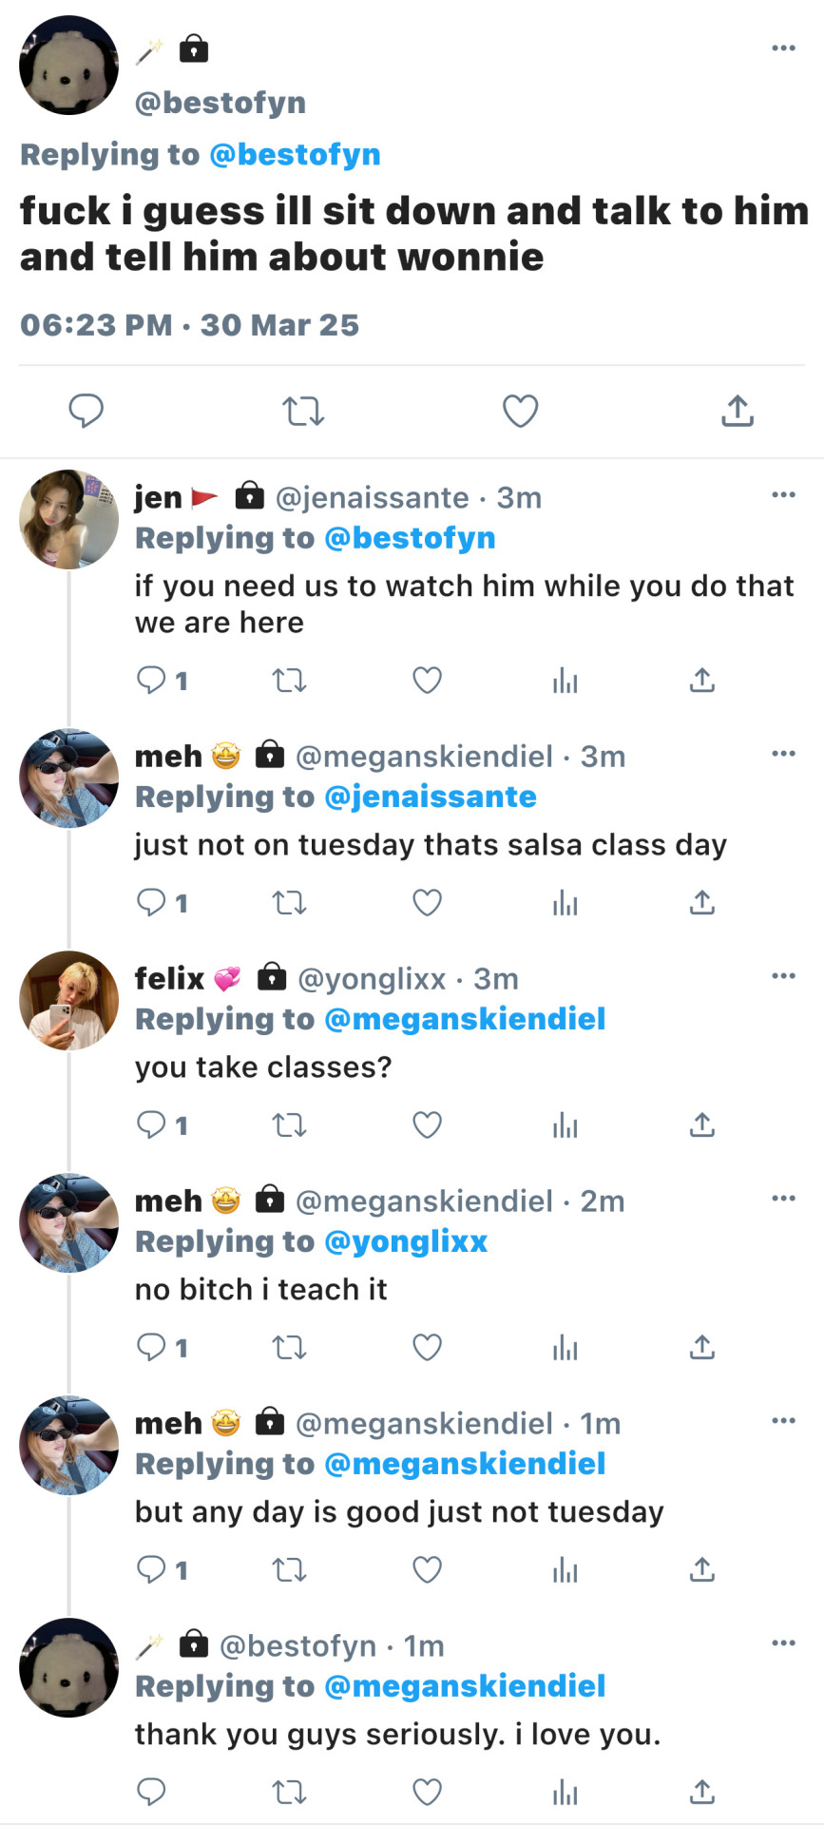The image size is (824, 1825).
Task: View analytics for jen's reply
Action: (x=565, y=681)
